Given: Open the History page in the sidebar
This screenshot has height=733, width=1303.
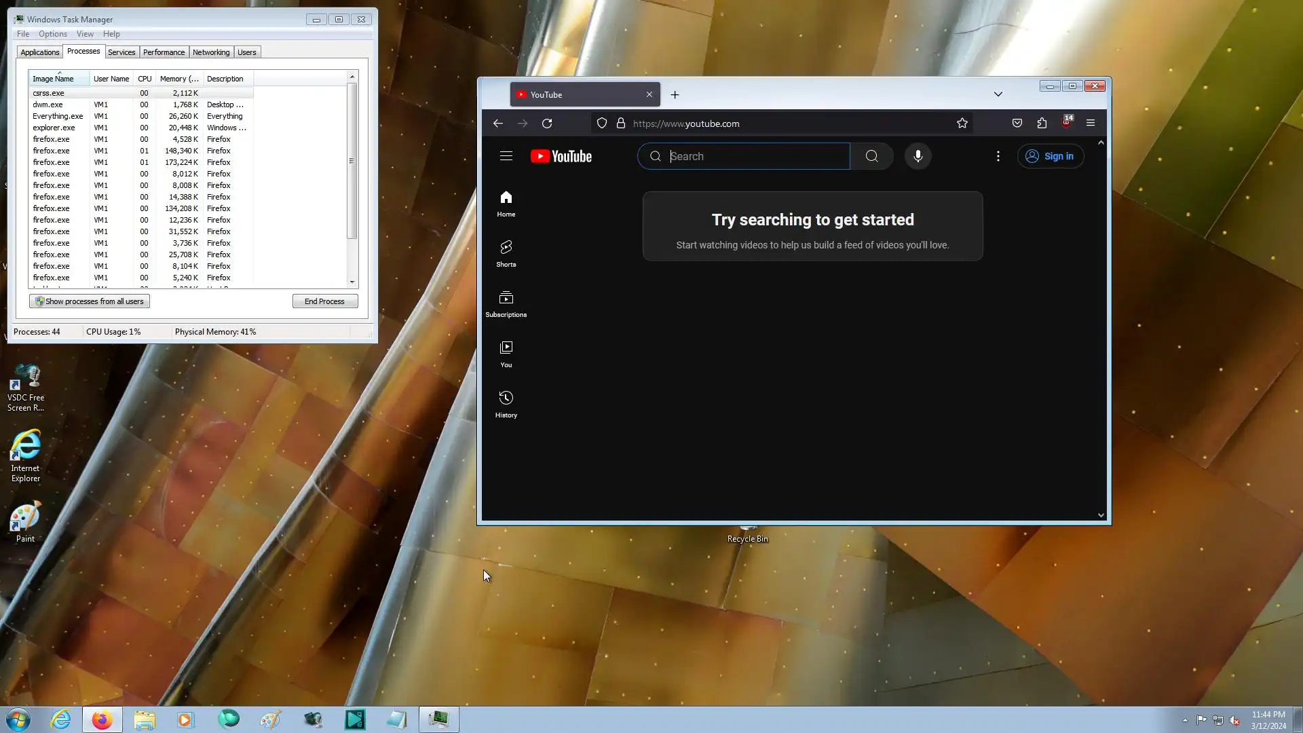Looking at the screenshot, I should (x=506, y=404).
